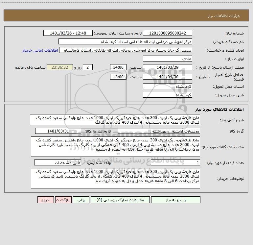Click the چاپ print button
This screenshot has width=253, height=245.
[81, 200]
